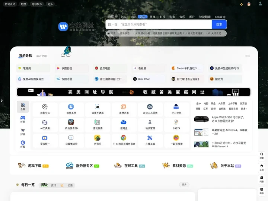268x201 pixels.
Task: Open the Kimi Chat bookmark
Action: click(149, 79)
